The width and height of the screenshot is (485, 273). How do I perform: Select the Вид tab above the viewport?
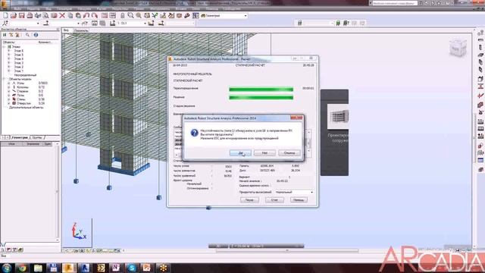click(66, 30)
